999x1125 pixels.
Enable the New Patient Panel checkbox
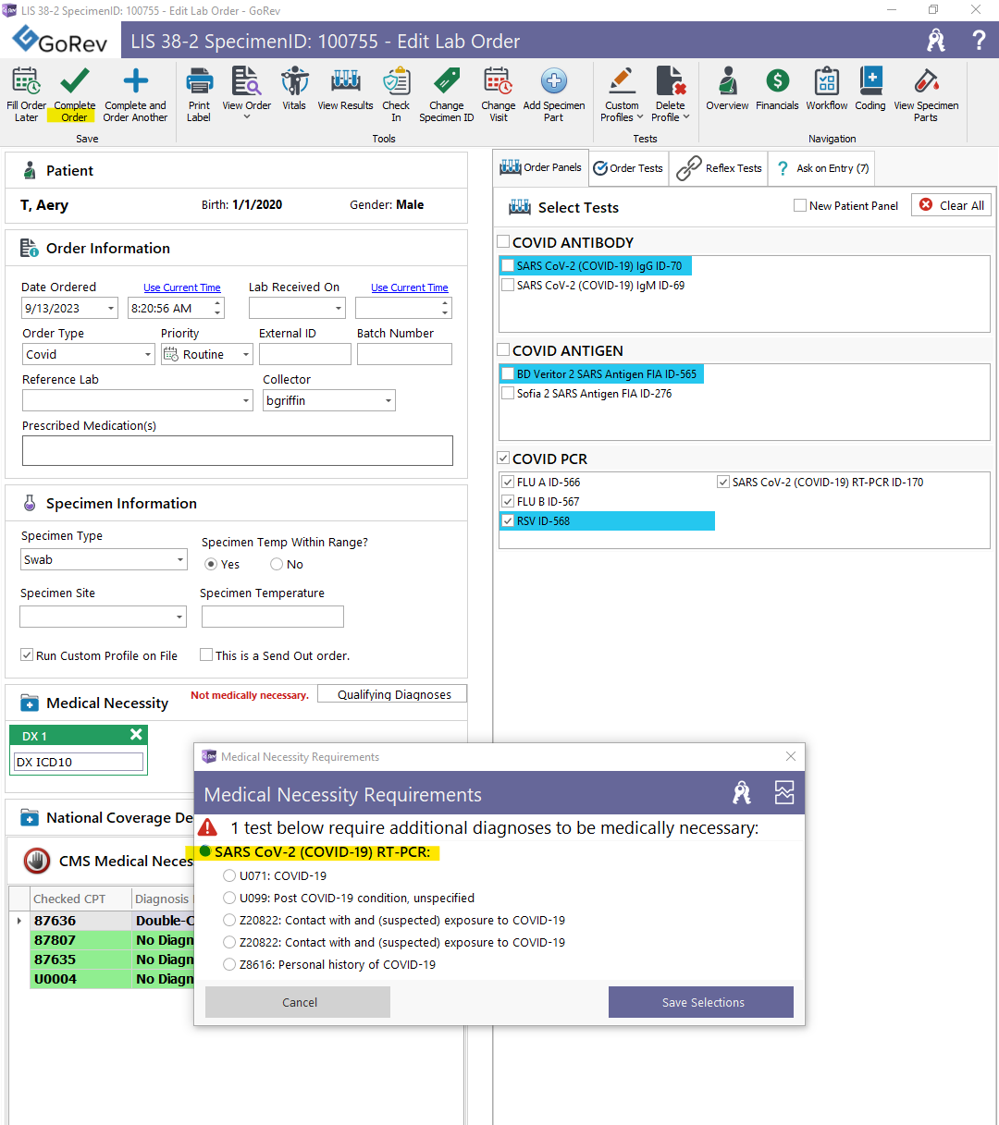coord(800,205)
